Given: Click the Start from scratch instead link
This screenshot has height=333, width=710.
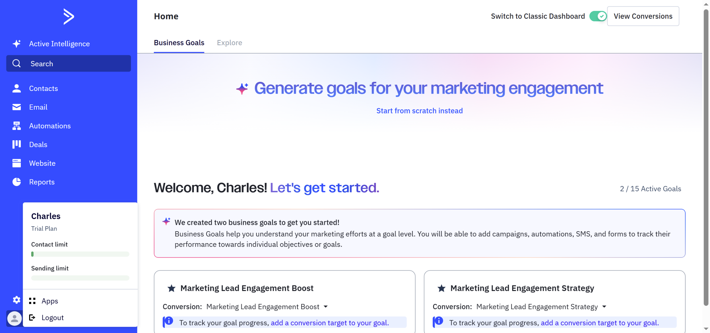Looking at the screenshot, I should pos(419,111).
